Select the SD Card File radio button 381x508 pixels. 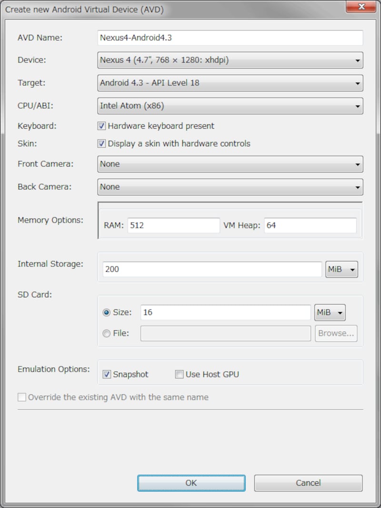(107, 334)
